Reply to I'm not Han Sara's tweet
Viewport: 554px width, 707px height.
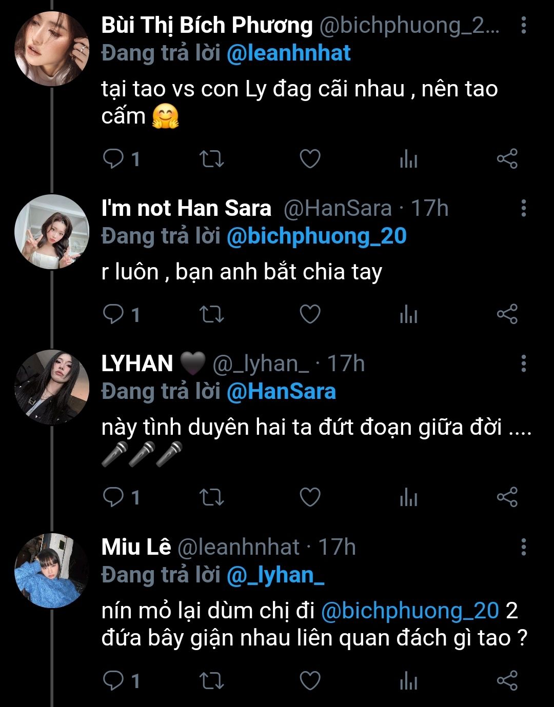(113, 314)
